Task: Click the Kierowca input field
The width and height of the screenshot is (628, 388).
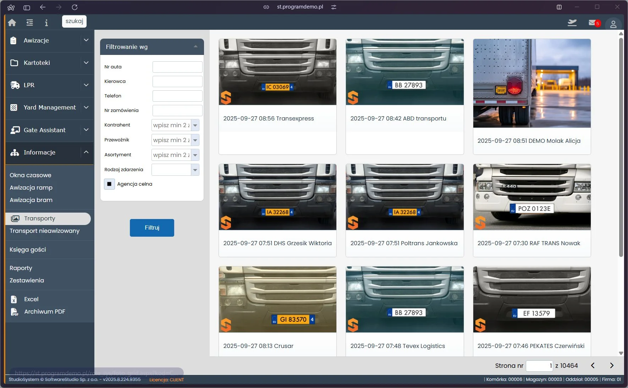Action: (177, 81)
